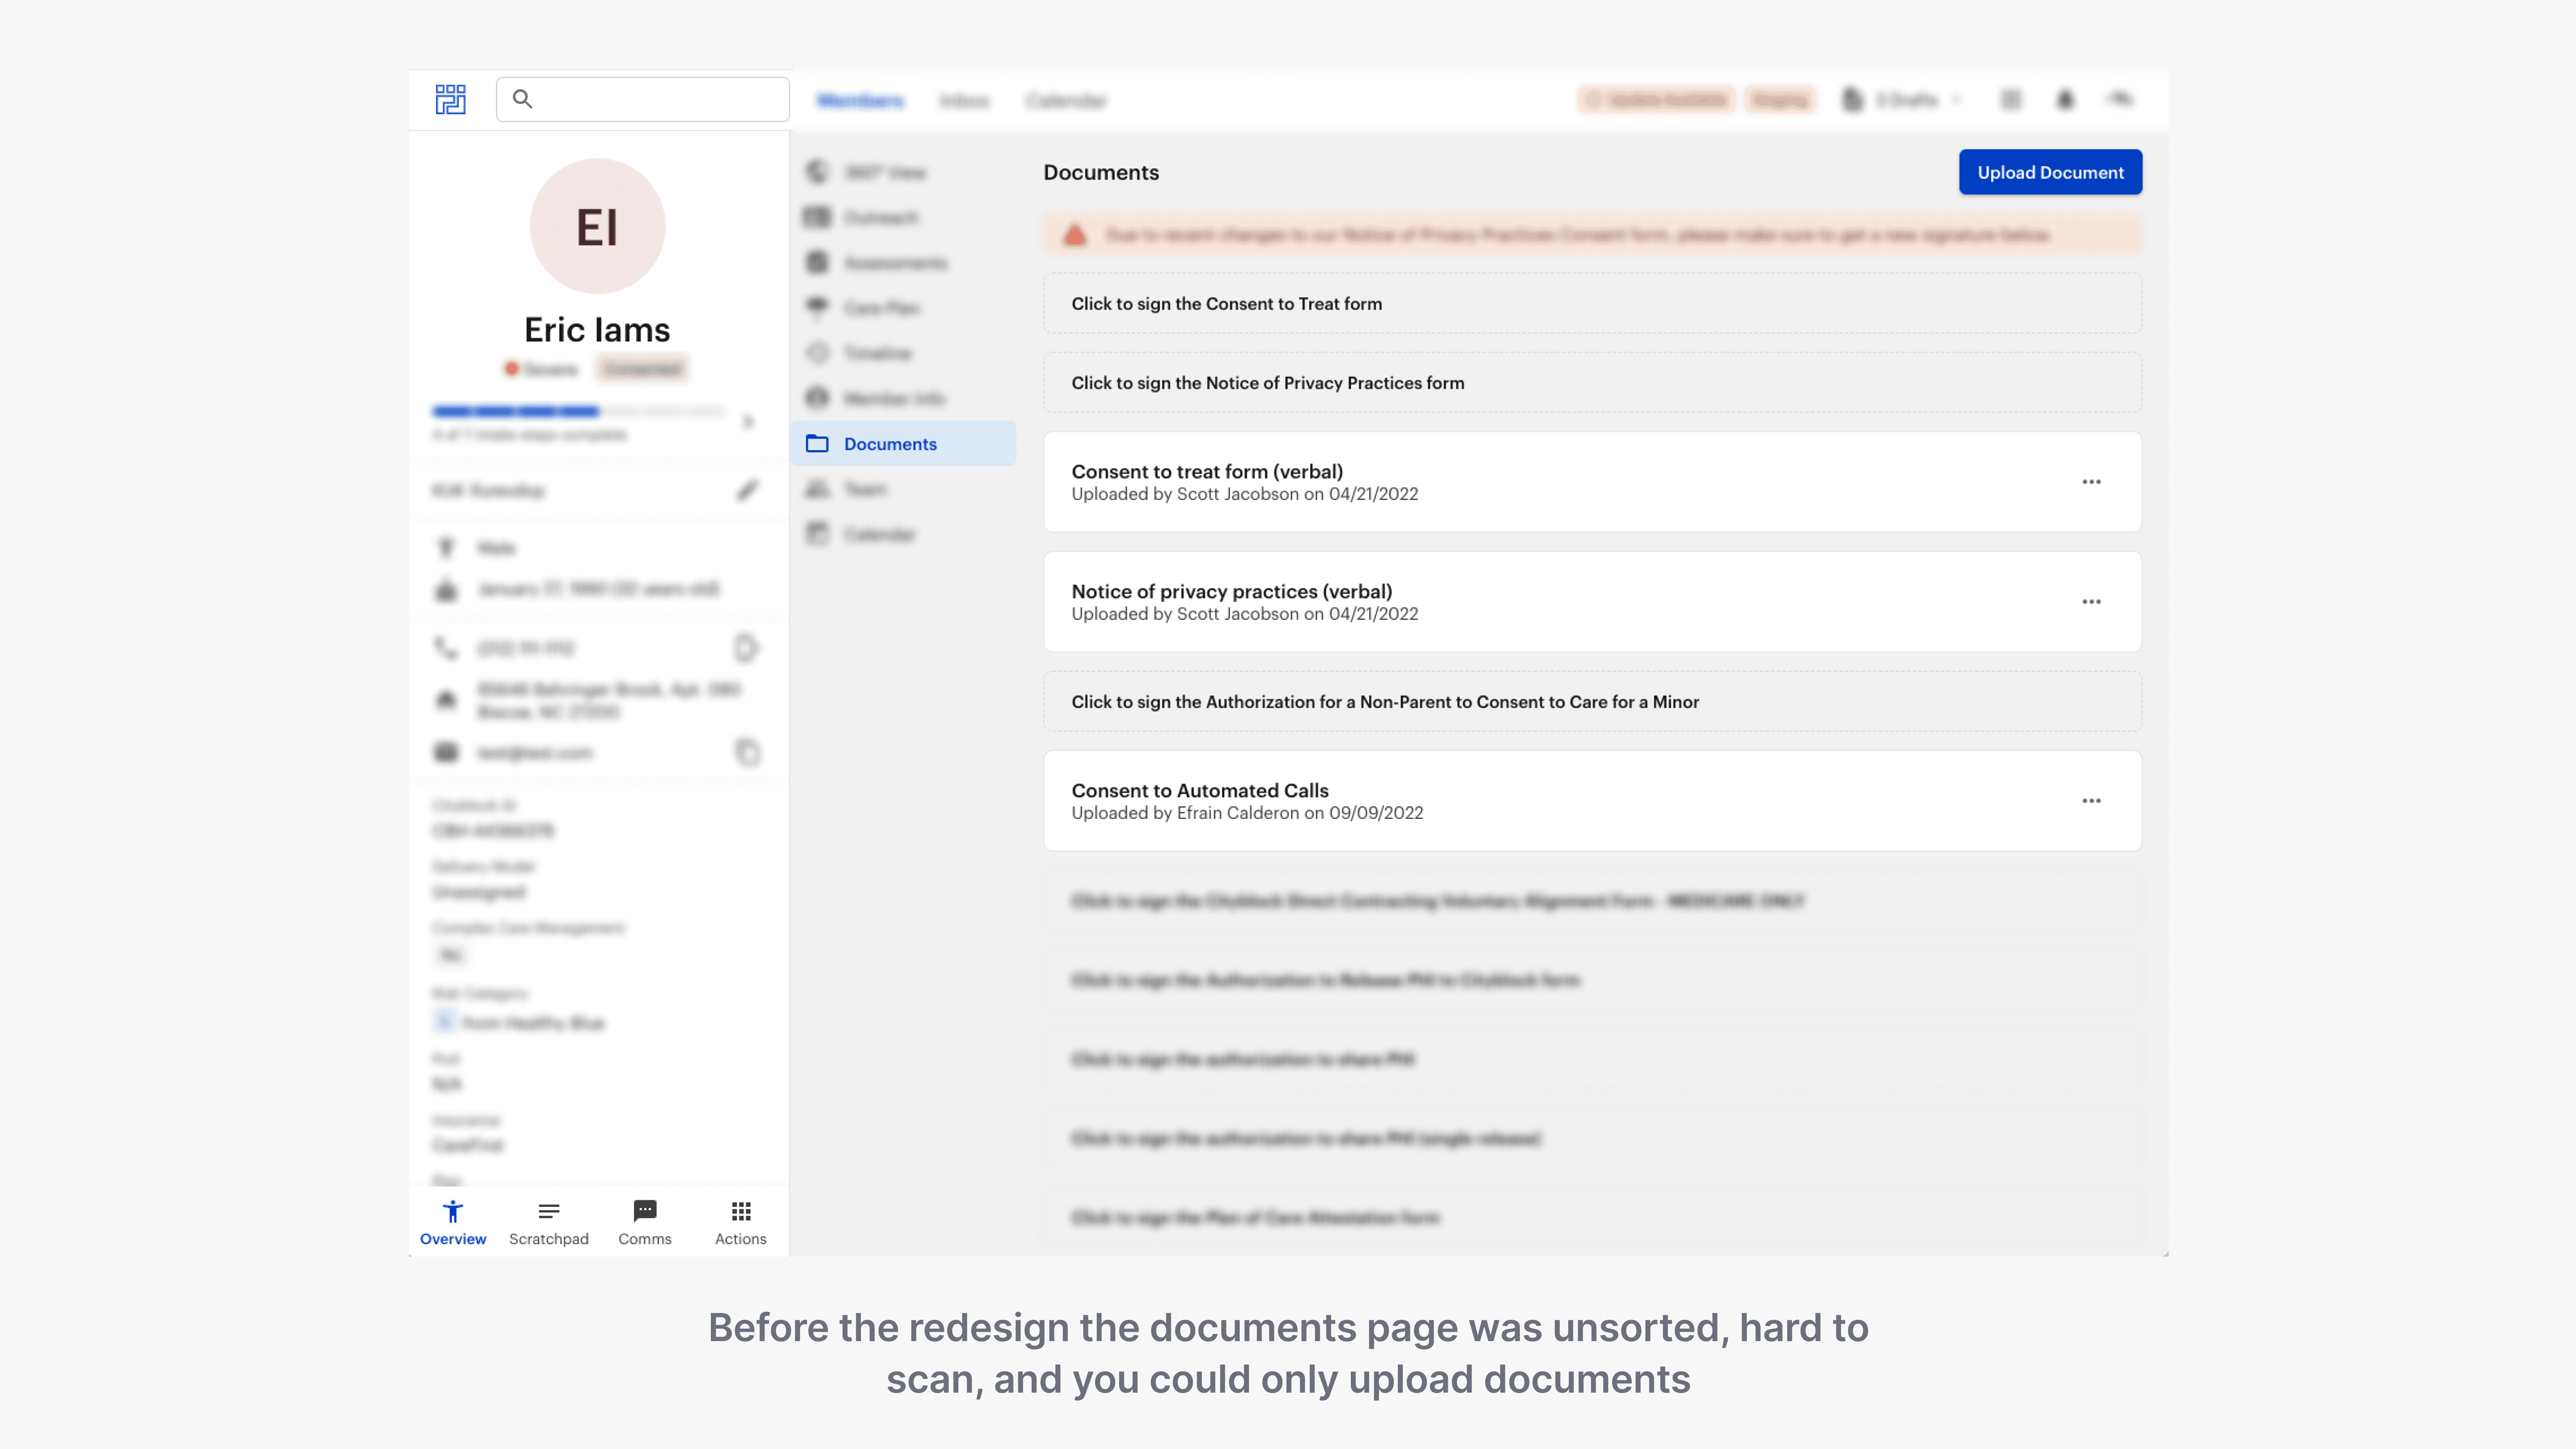Open options menu for Notice of privacy practices
Image resolution: width=2576 pixels, height=1449 pixels.
point(2091,602)
